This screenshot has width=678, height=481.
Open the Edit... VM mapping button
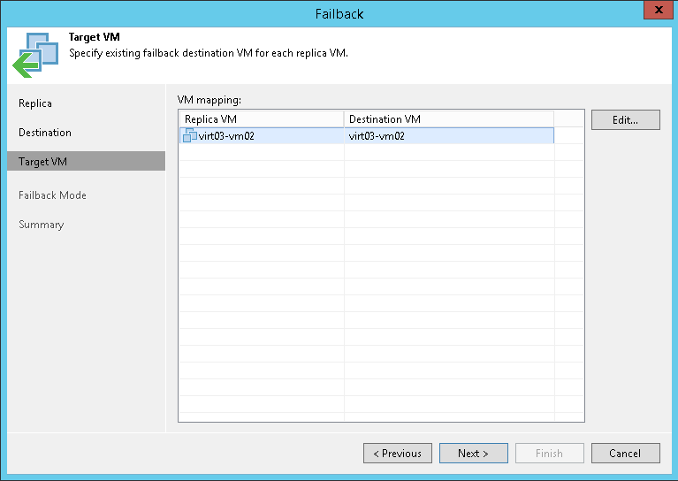(625, 120)
